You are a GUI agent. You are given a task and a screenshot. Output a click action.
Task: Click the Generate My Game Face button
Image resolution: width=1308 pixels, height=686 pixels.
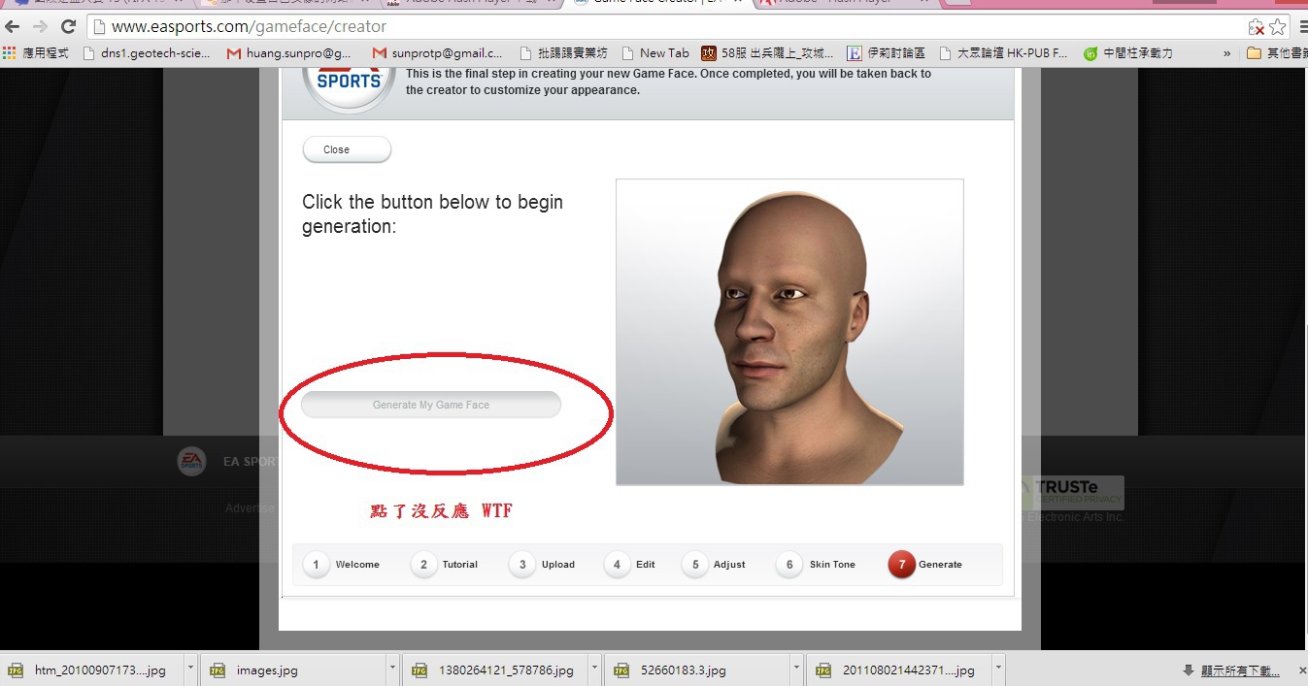[431, 405]
